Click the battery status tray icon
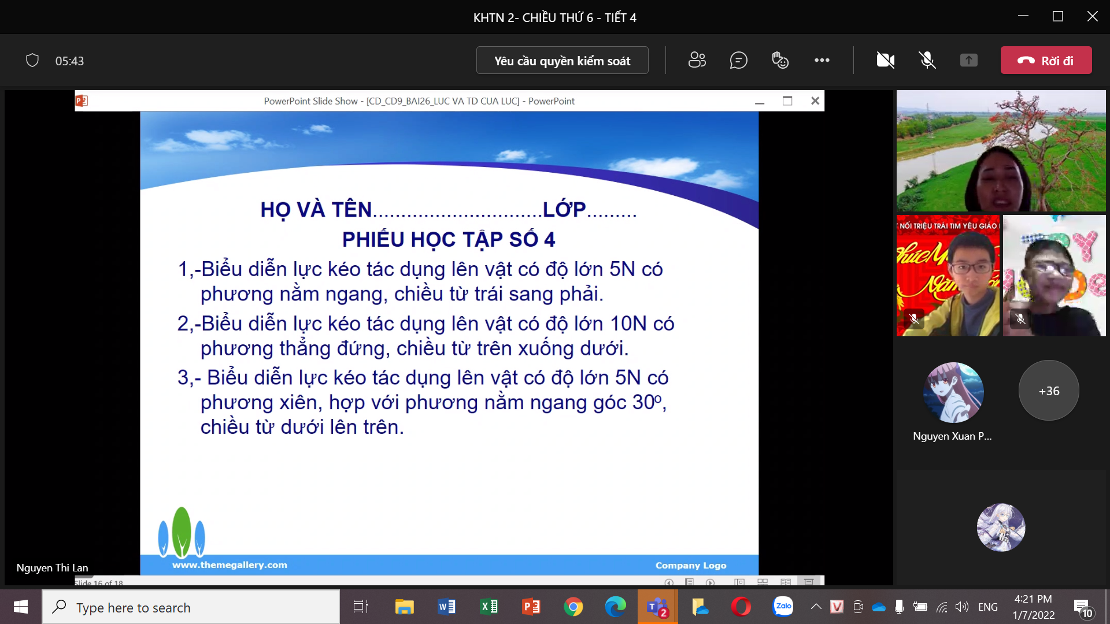This screenshot has height=624, width=1110. (x=920, y=607)
